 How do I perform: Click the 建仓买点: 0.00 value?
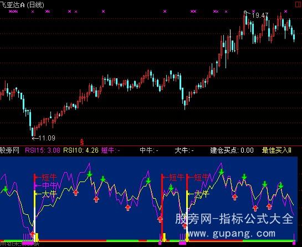(x=232, y=150)
